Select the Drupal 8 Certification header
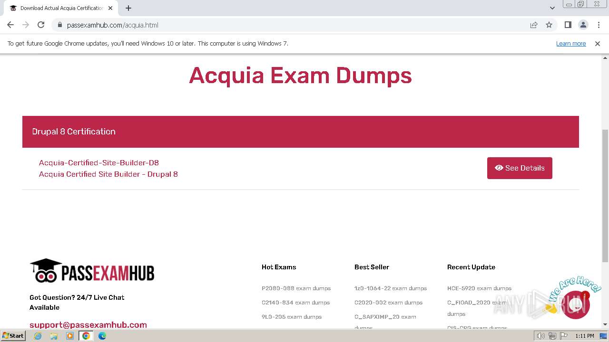The width and height of the screenshot is (609, 342). (301, 132)
